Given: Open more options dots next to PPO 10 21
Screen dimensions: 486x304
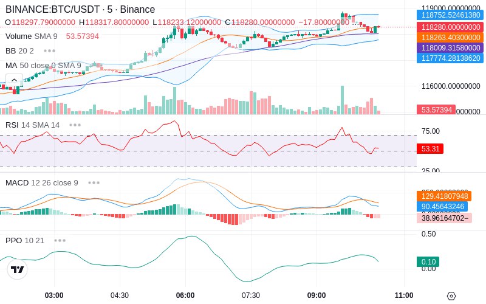Looking at the screenshot, I should (60, 240).
